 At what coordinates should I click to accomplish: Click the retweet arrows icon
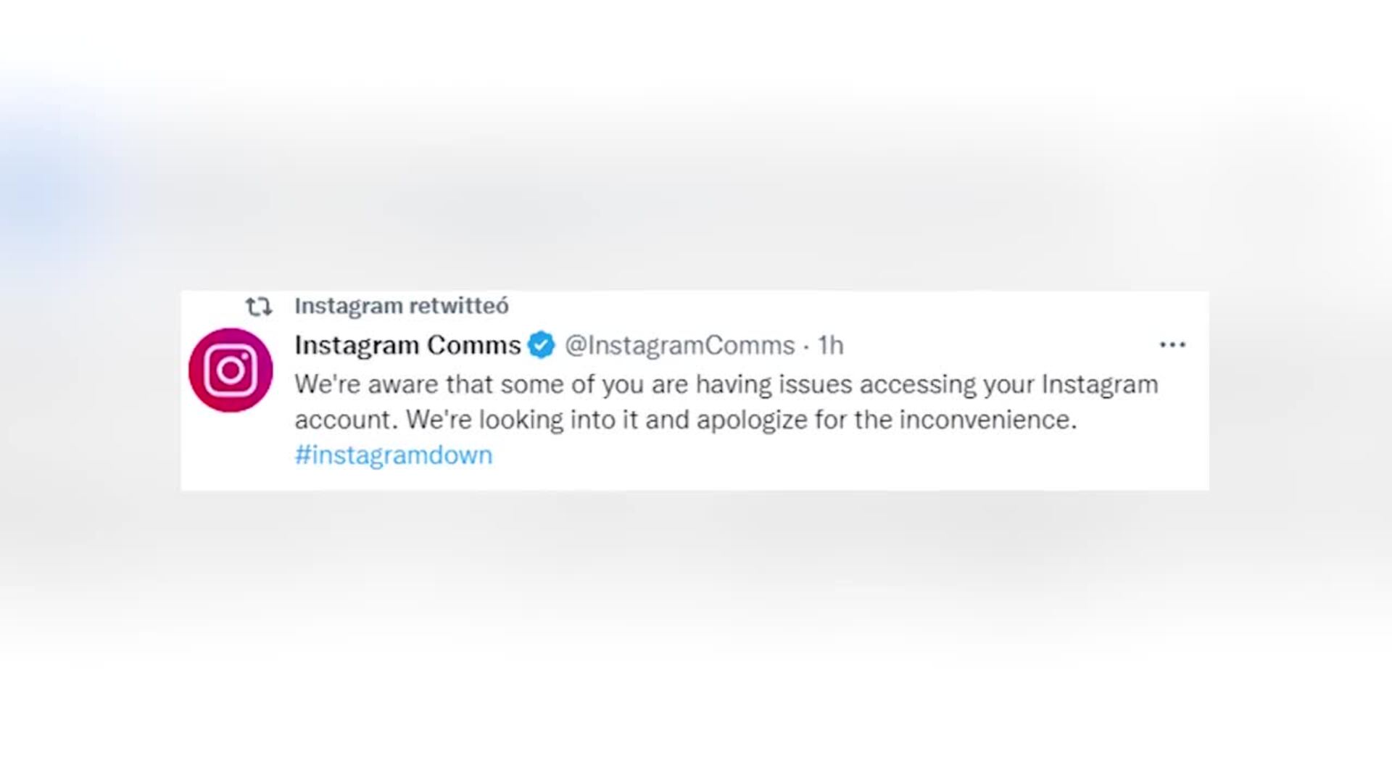tap(259, 307)
